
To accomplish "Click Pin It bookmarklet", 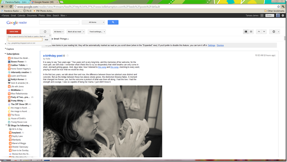I will [x=27, y=11].
